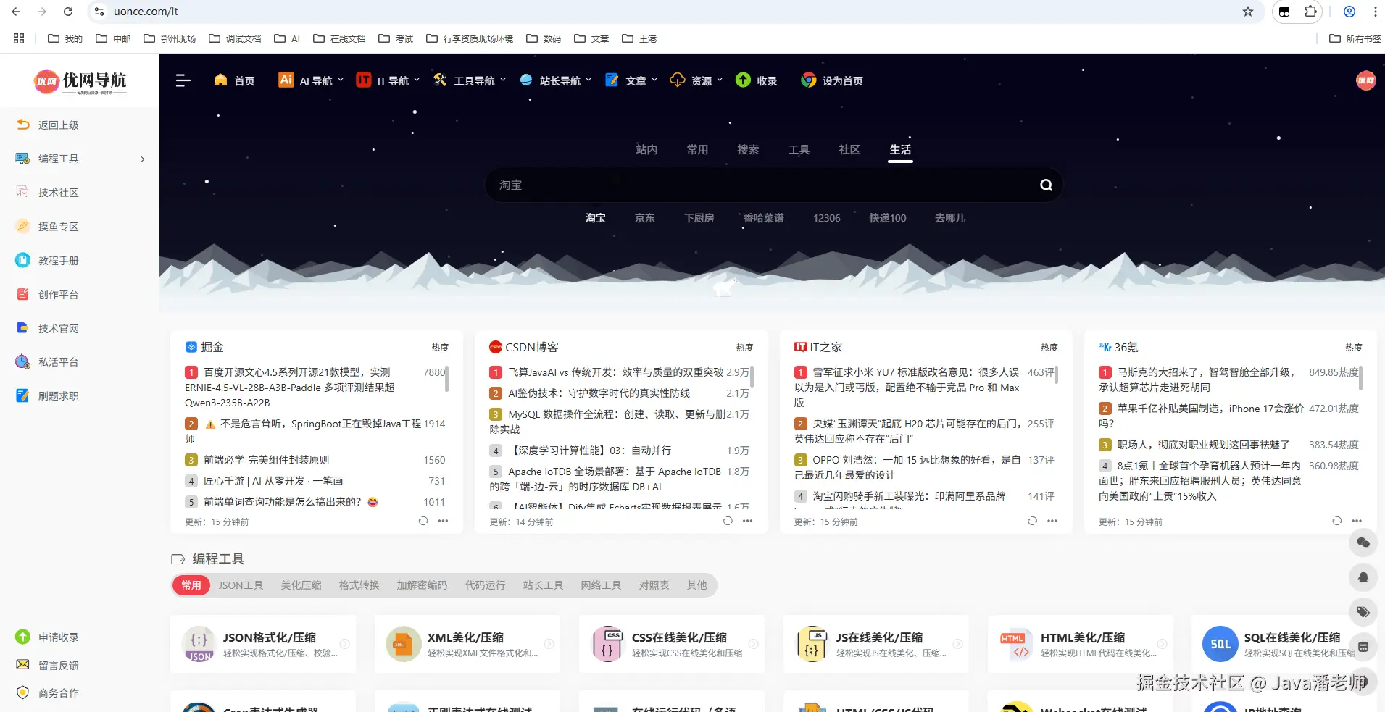
Task: Click the user avatar in the top right
Action: (x=1365, y=80)
